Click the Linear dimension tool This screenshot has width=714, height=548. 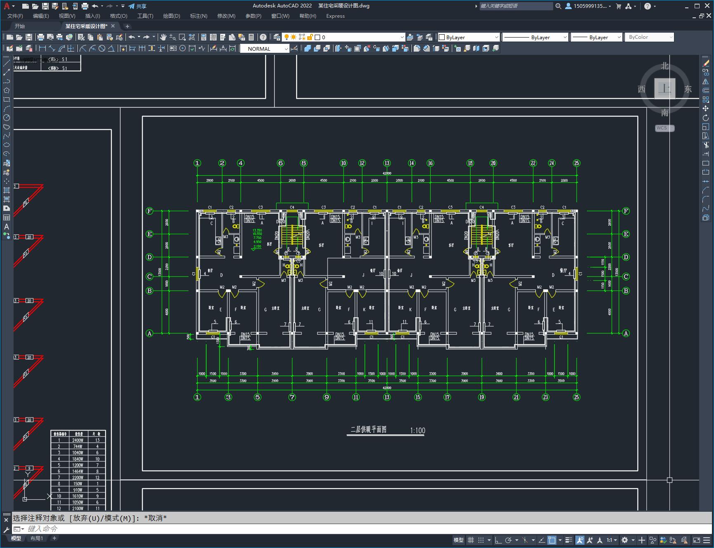coord(42,48)
